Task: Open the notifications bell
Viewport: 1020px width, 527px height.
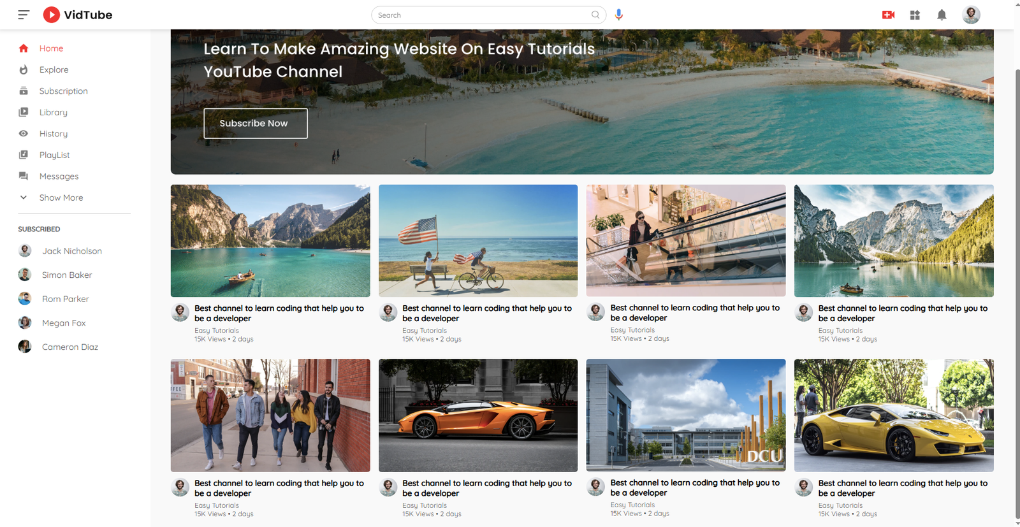Action: (942, 15)
